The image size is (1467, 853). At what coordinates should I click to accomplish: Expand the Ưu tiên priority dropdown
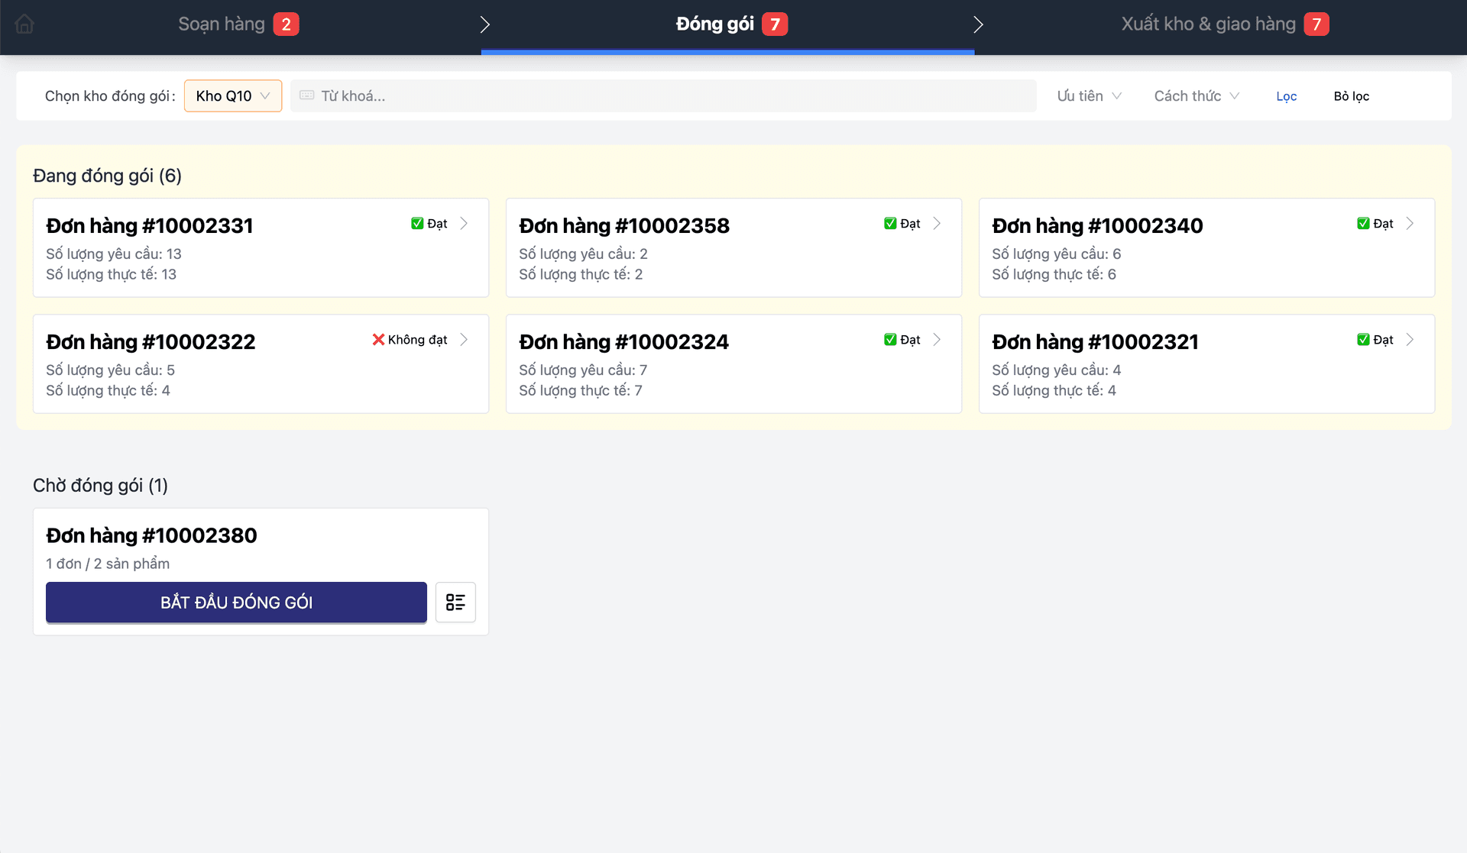1089,96
